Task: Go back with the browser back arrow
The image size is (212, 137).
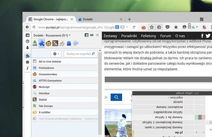Action: (27, 27)
